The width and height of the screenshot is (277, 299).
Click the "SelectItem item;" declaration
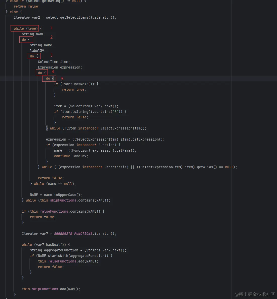pyautogui.click(x=54, y=62)
